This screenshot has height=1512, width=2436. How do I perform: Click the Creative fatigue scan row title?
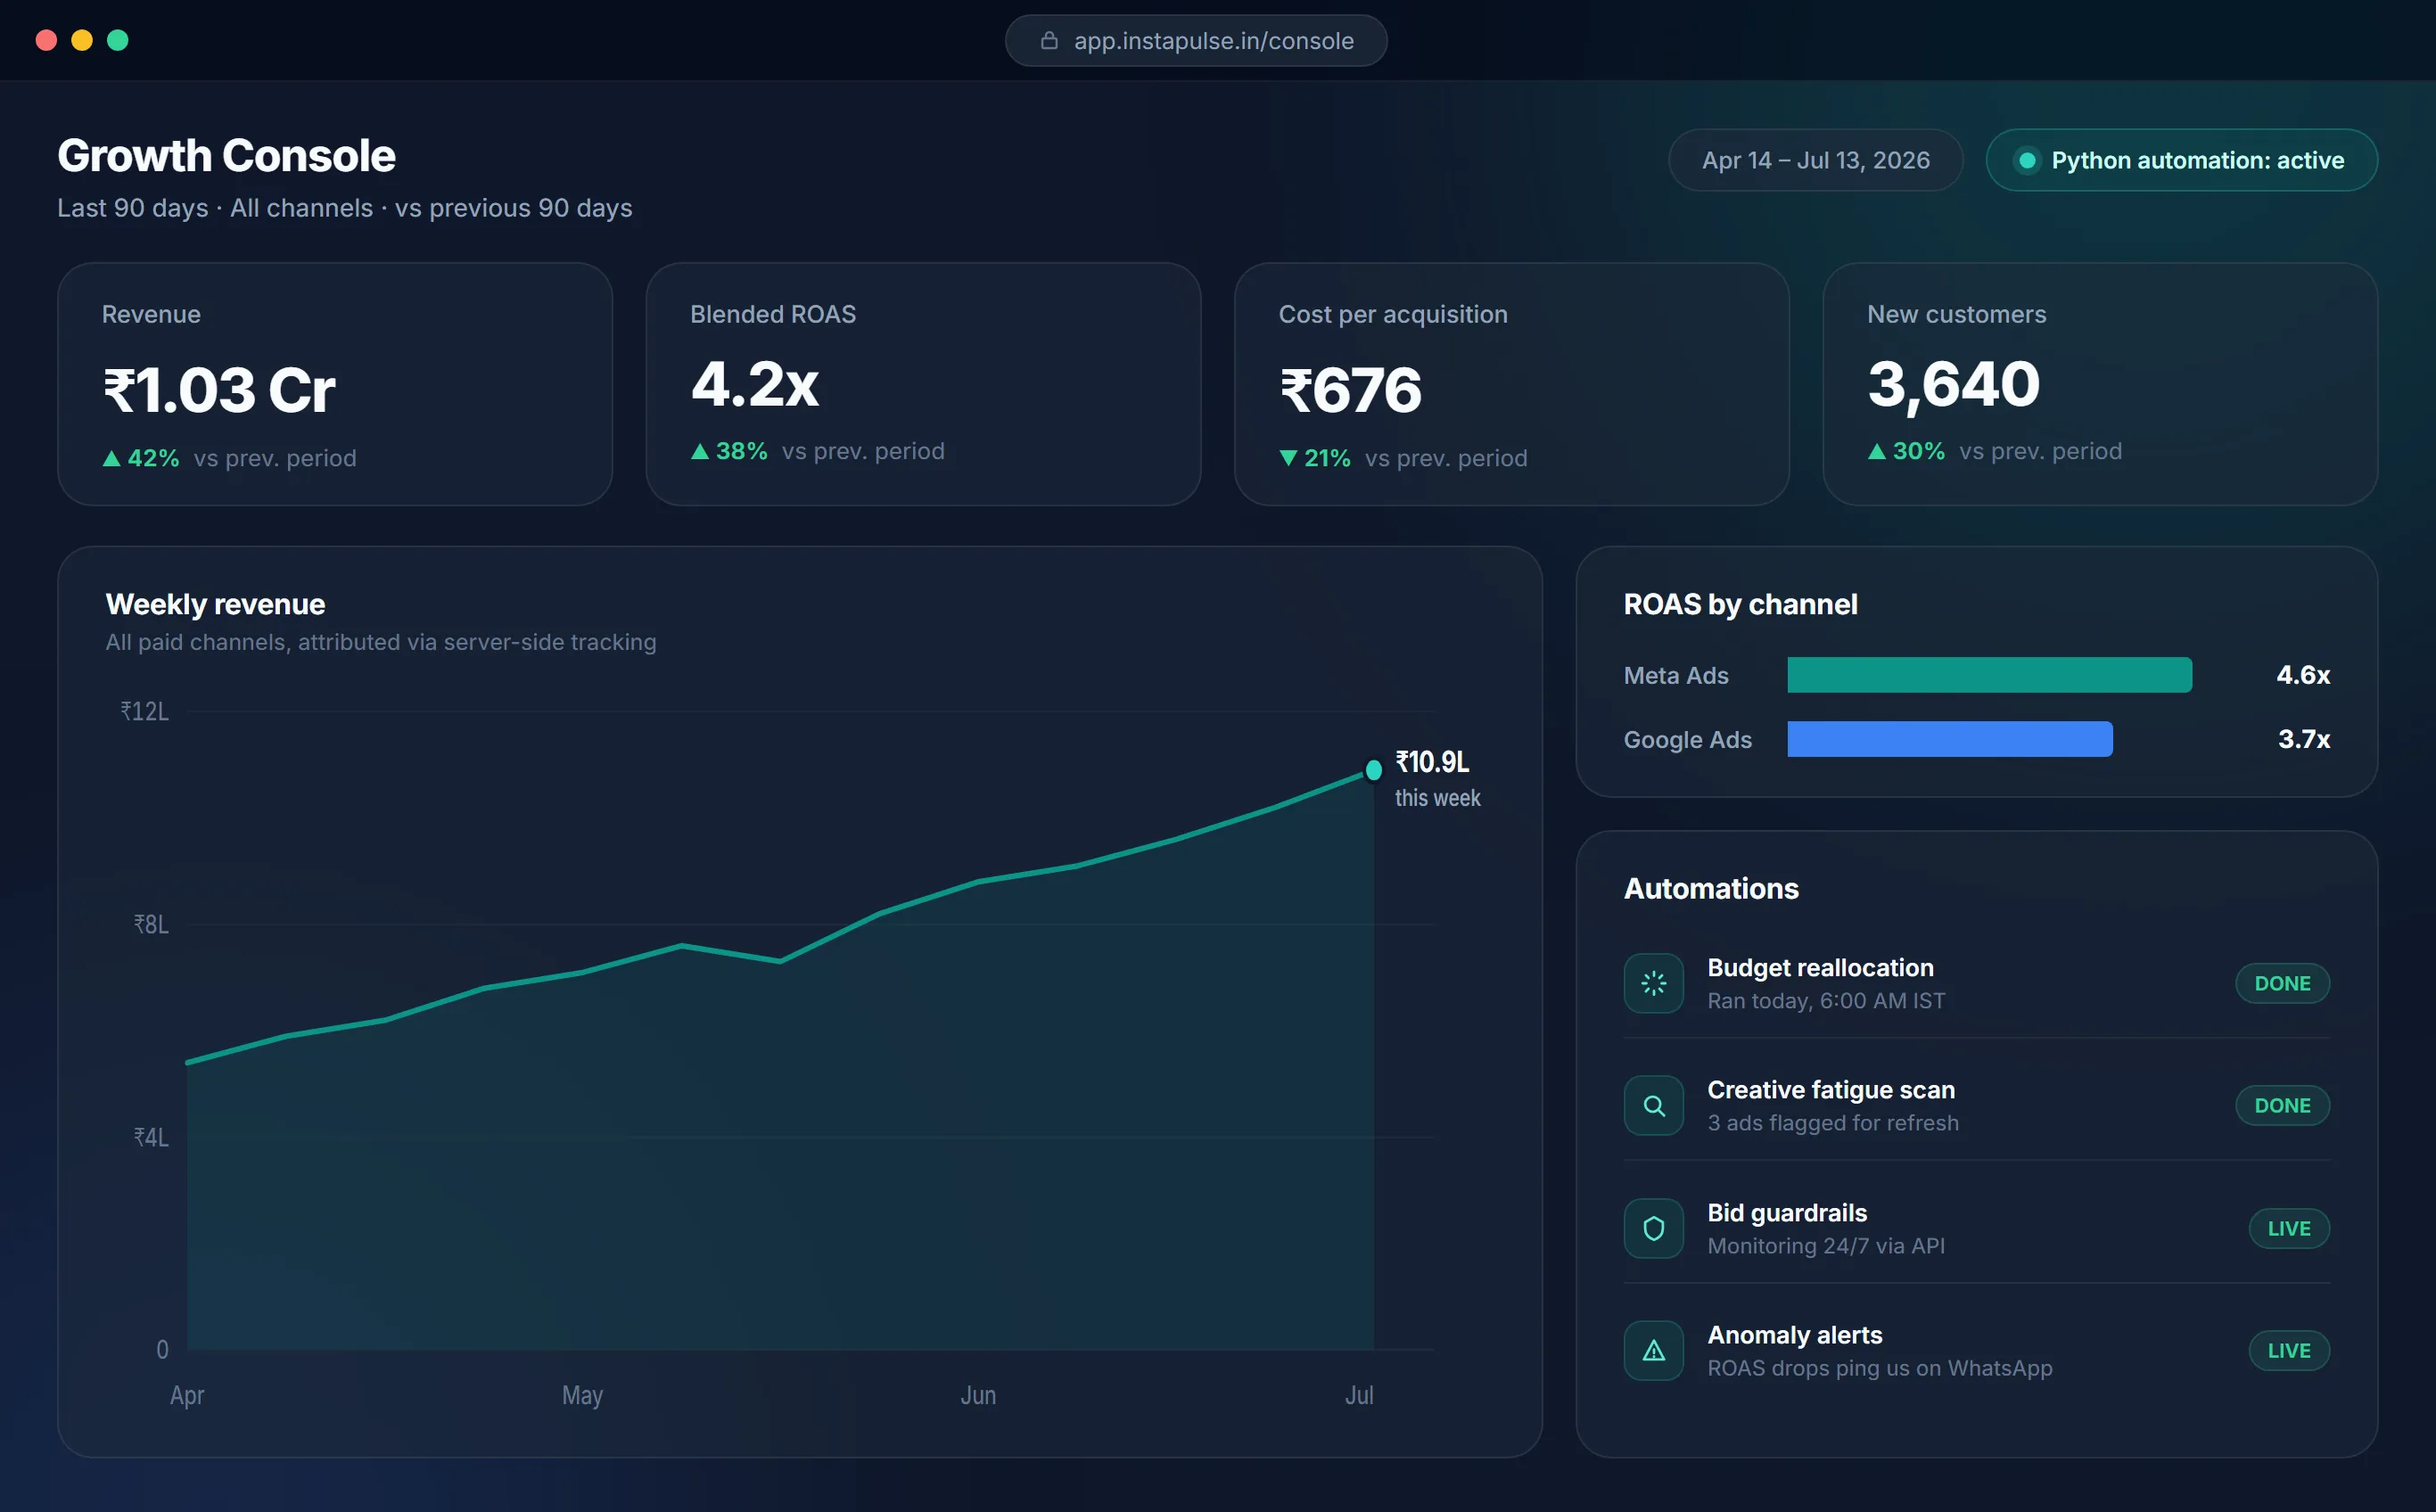(x=1830, y=1089)
